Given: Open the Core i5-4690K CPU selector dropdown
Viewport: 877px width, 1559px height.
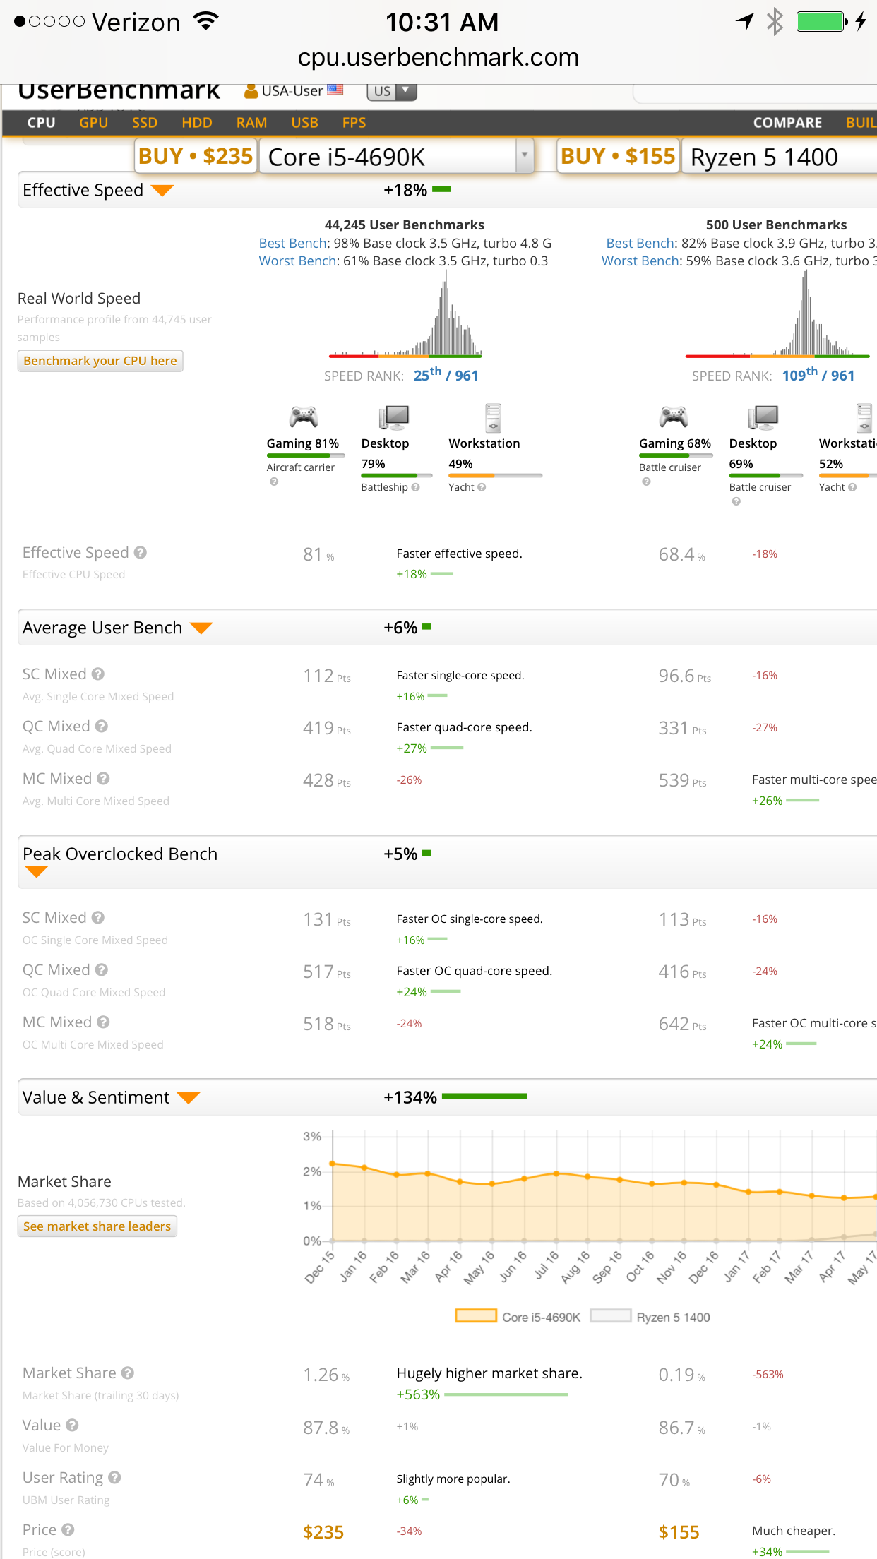Looking at the screenshot, I should (x=397, y=157).
